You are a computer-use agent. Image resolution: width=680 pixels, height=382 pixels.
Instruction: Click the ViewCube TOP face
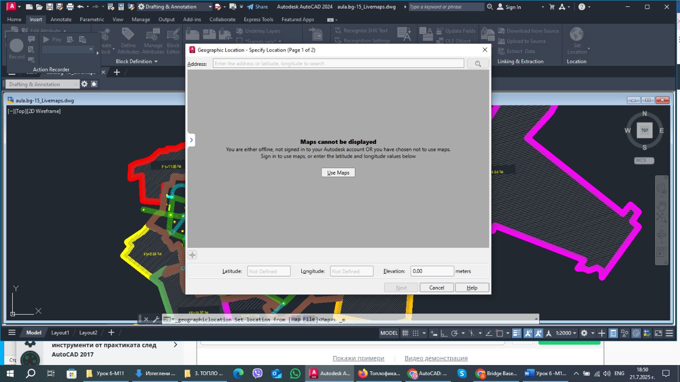pyautogui.click(x=644, y=130)
